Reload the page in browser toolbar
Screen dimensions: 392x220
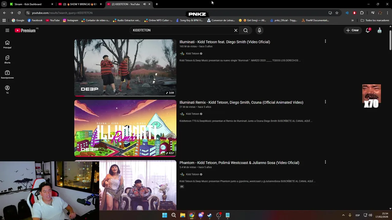pos(19,13)
